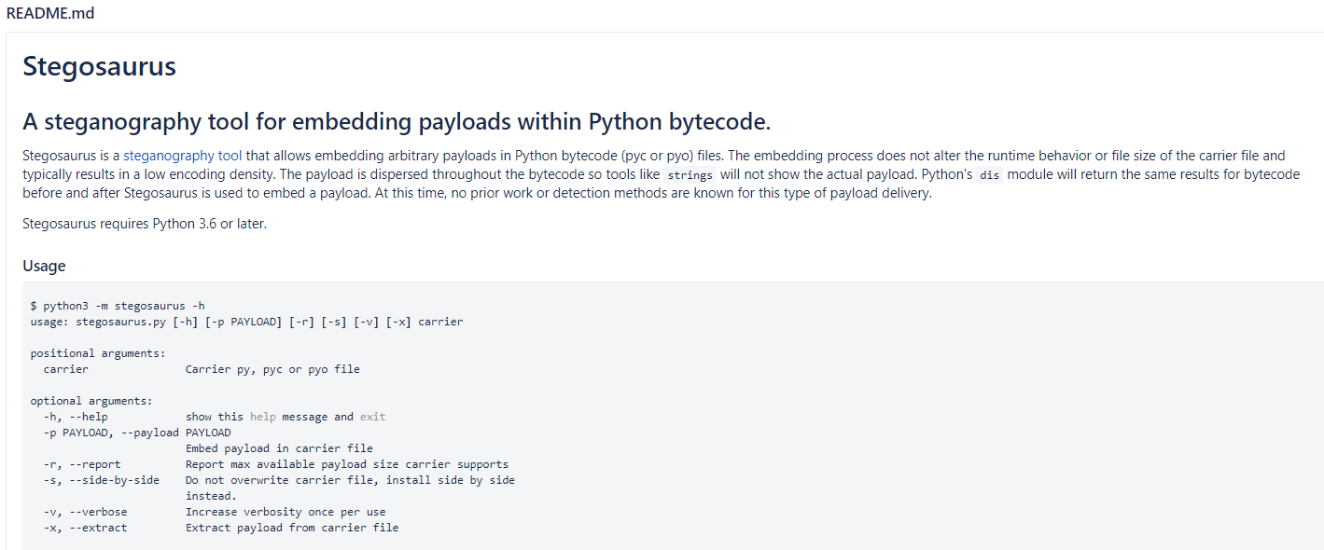
Task: Click the Python 3.6 requirement sentence
Action: [145, 224]
